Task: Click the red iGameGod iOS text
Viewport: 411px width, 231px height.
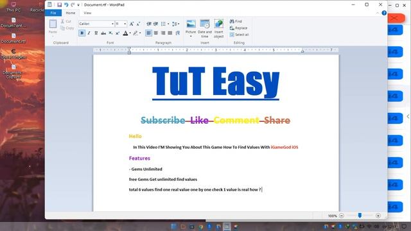Action: coord(284,147)
